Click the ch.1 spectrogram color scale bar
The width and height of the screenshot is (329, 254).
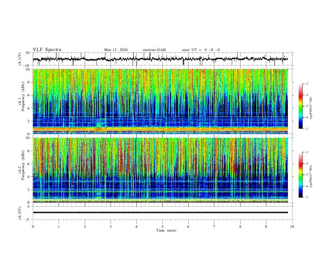300,106
